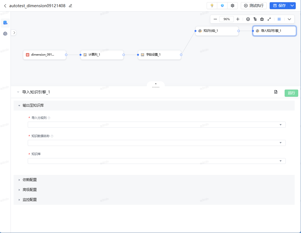Image resolution: width=301 pixels, height=233 pixels.
Task: Expand the 依赖配置 section
Action: tap(19, 180)
